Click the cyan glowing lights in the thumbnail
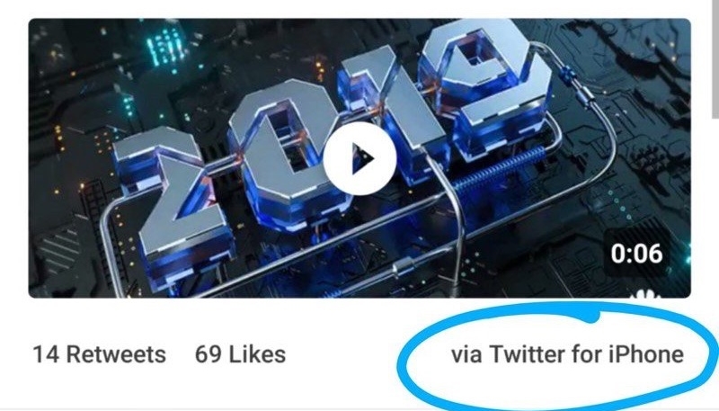This screenshot has width=719, height=411. coord(164,46)
